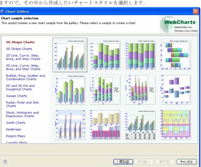Screen dimensions: 201x167
Task: Pick the 100% stacked bar chart thumbnail
Action: (x=140, y=55)
